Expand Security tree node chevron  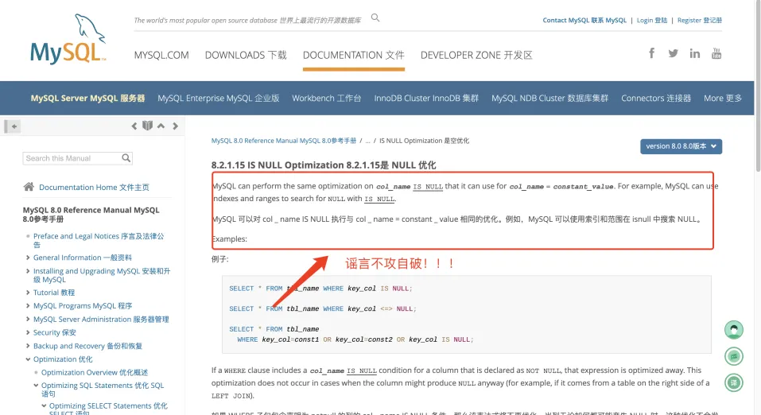pos(28,332)
